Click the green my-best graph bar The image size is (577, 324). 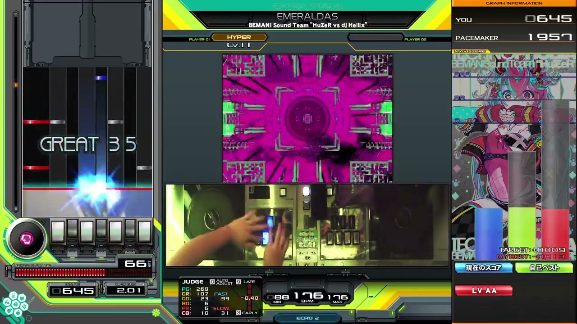522,233
